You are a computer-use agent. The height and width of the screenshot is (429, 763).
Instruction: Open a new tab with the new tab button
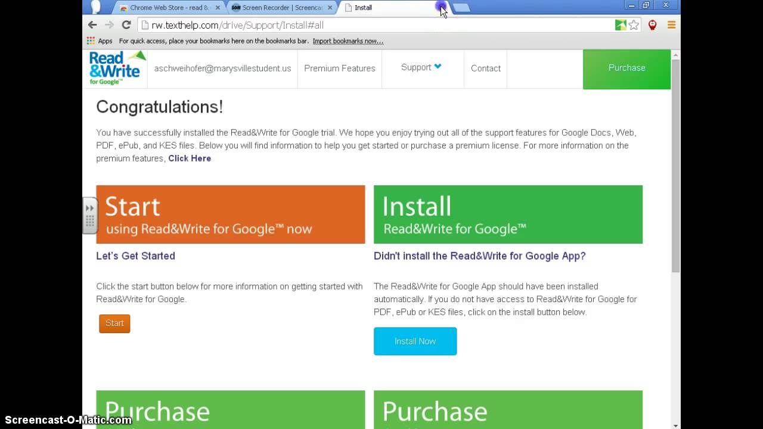click(461, 8)
